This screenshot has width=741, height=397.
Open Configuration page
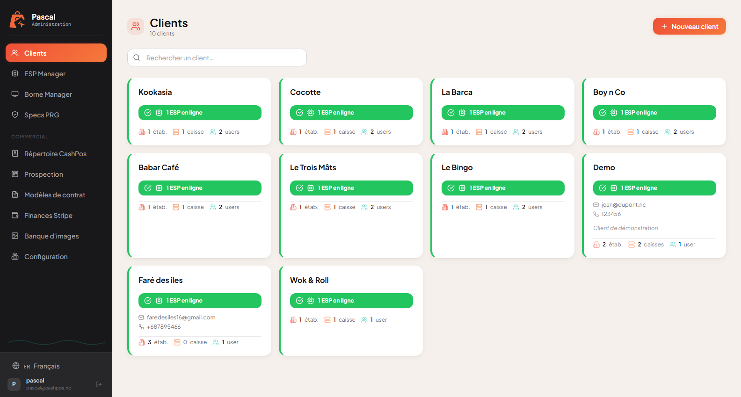(56, 256)
